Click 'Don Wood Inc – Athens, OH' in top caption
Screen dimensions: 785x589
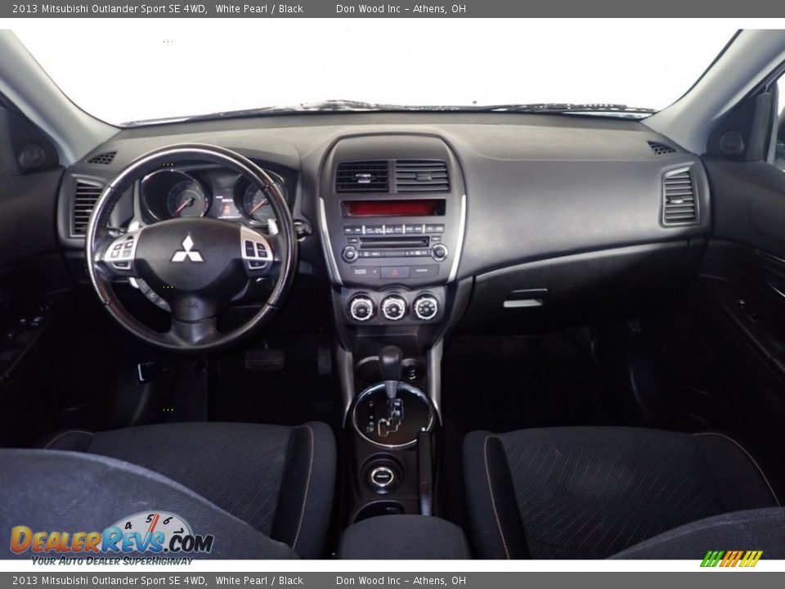click(x=401, y=8)
